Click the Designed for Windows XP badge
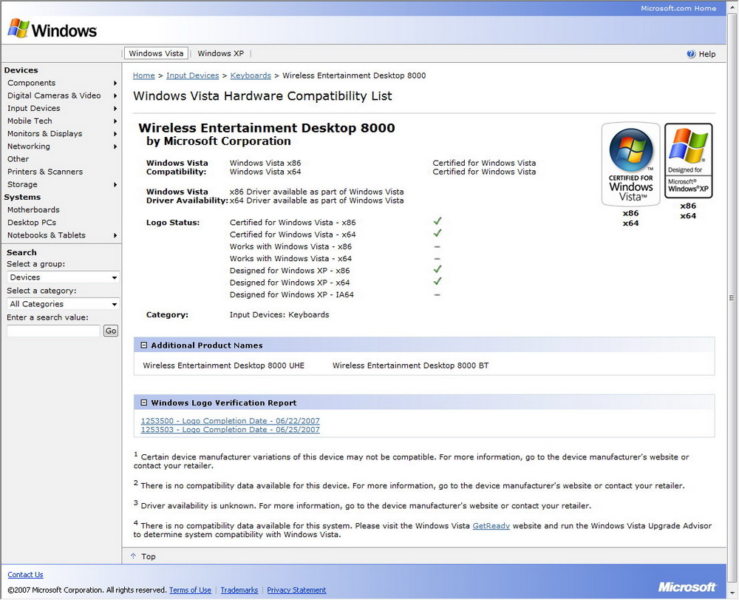 [688, 161]
